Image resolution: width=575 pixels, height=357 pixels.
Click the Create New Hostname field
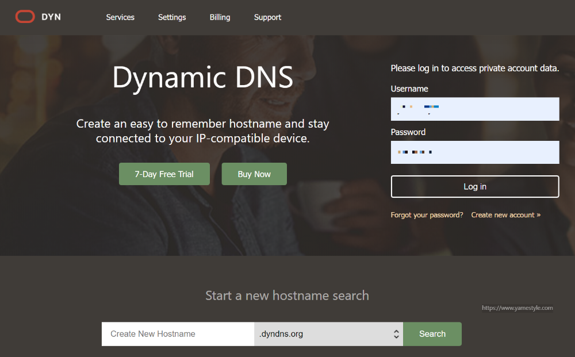[x=178, y=334]
